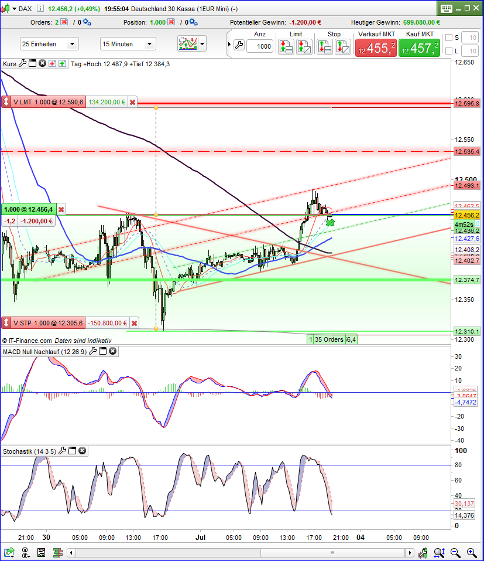Image resolution: width=484 pixels, height=561 pixels.
Task: Open position settings gear beside Position
Action: click(194, 22)
